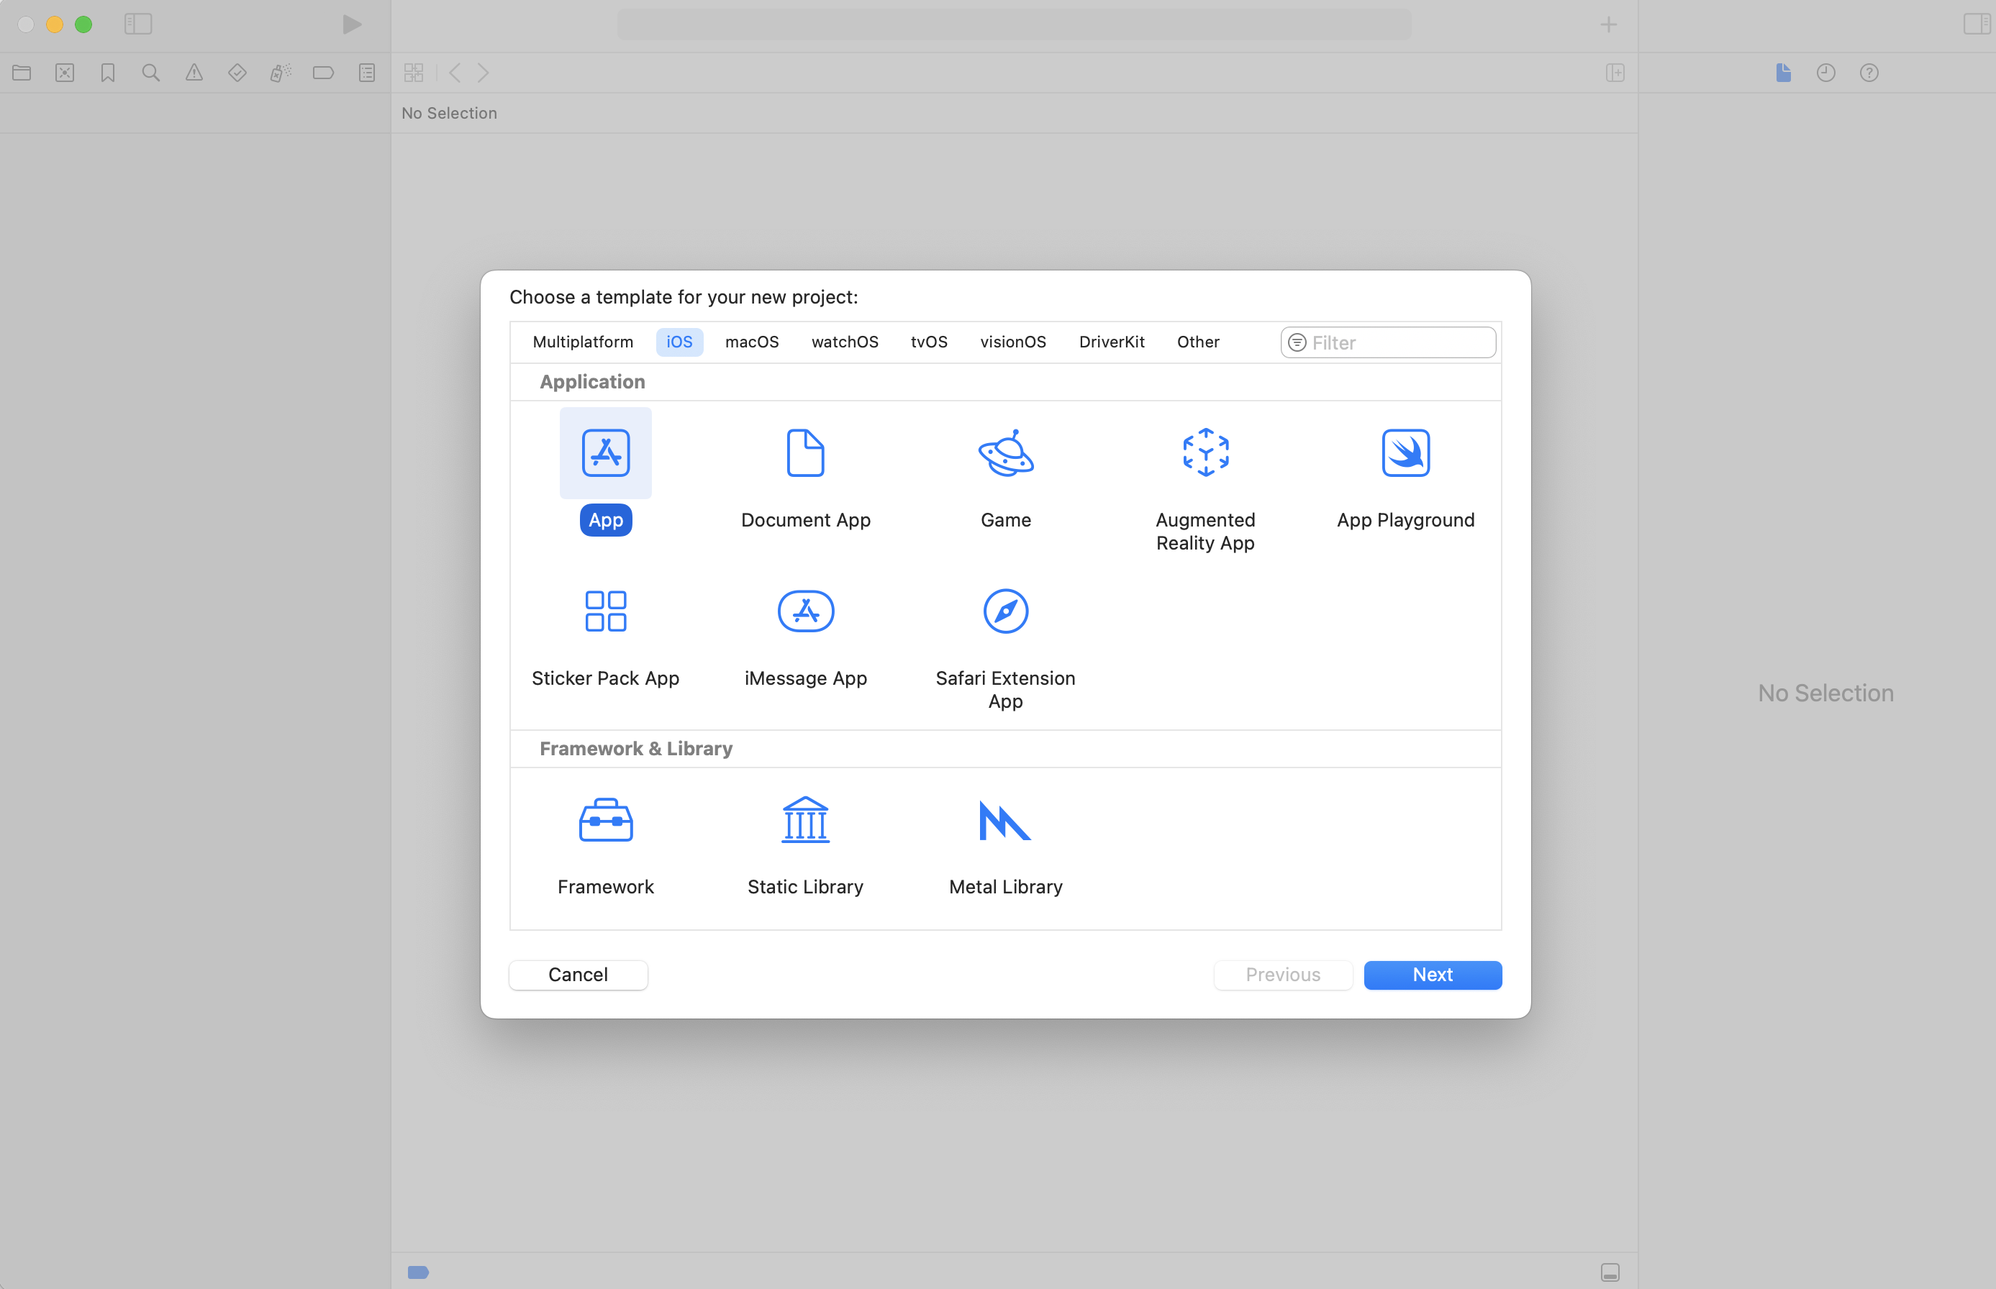Screen dimensions: 1996x1289
Task: Open the Project navigator folder icon
Action: tap(22, 73)
